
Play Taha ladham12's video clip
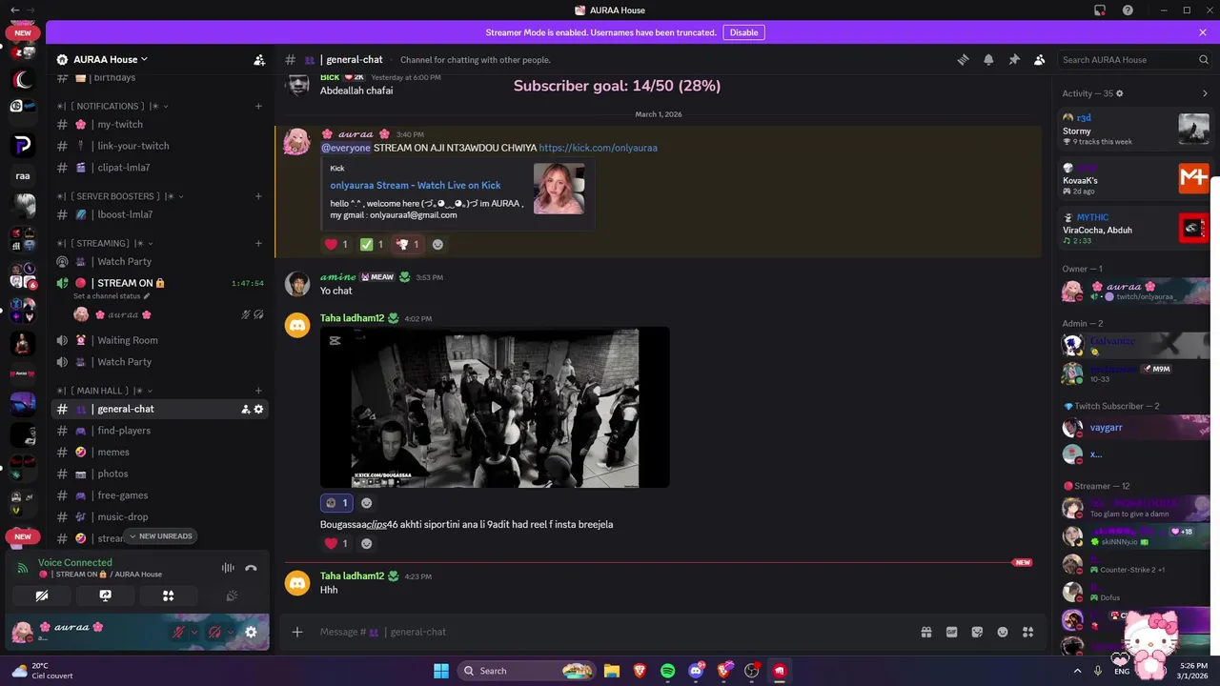click(495, 407)
